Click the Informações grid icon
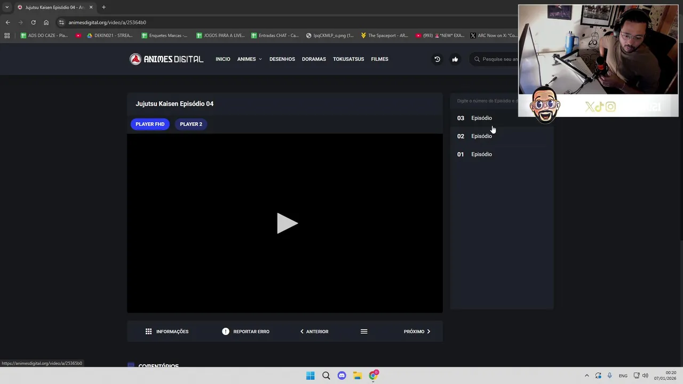Image resolution: width=683 pixels, height=384 pixels. pos(148,331)
